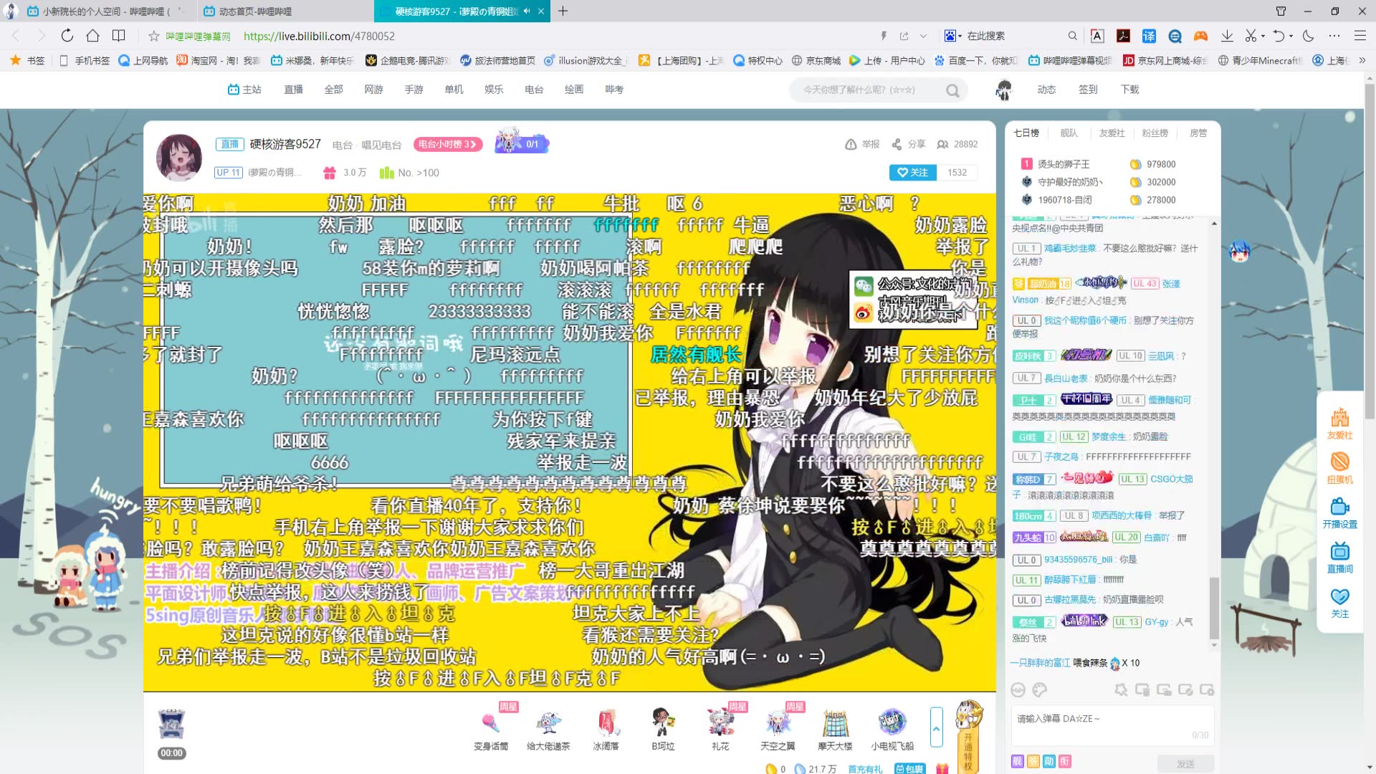
Task: Open the 绘画 navigation menu item
Action: [x=574, y=90]
